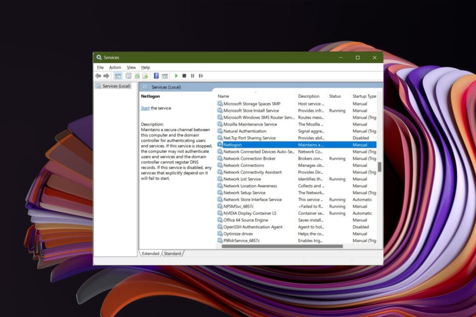Switch to the Extended tab
476x317 pixels.
[151, 253]
